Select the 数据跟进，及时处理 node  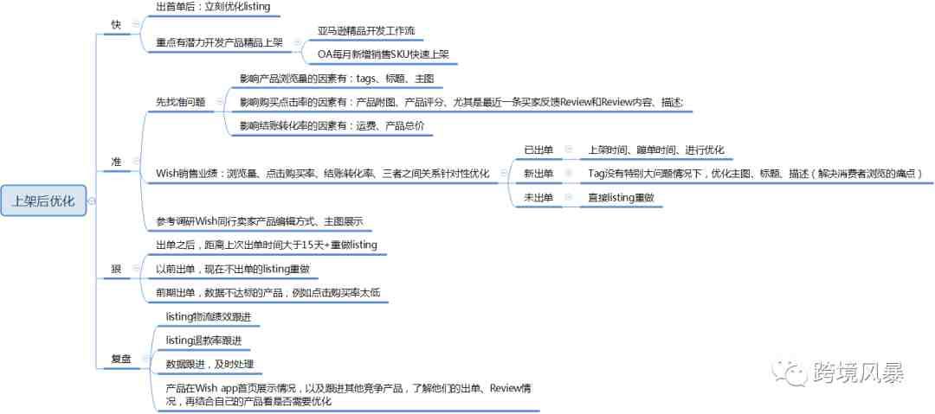(210, 364)
